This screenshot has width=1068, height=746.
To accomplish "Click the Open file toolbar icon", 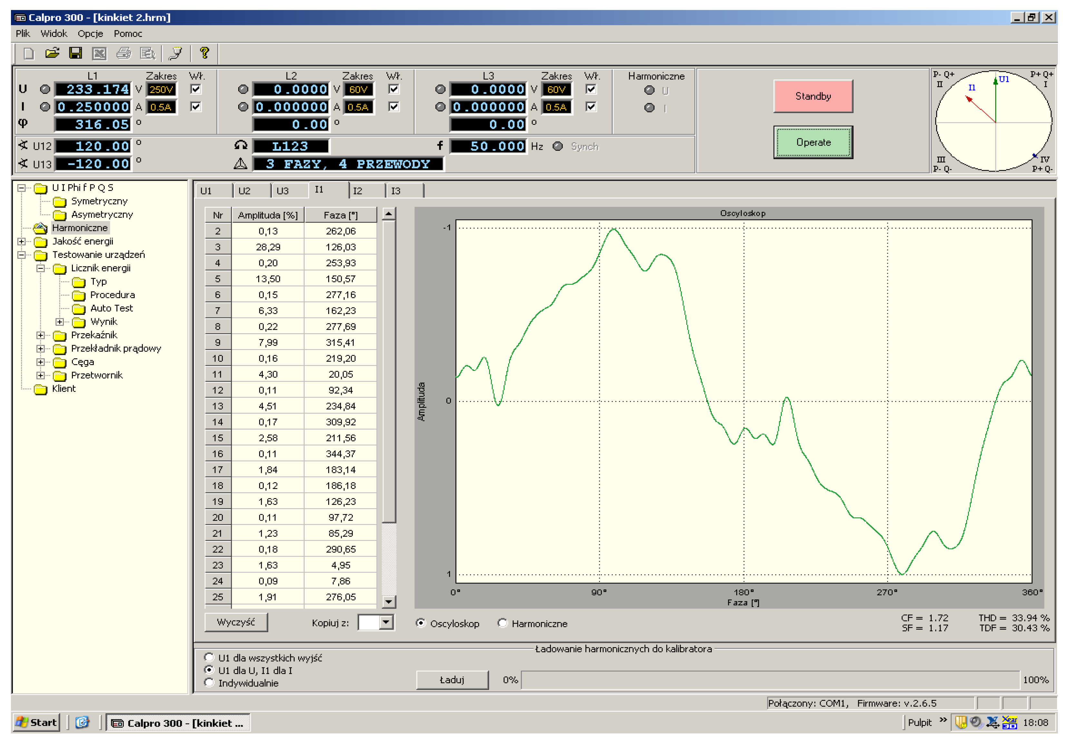I will click(x=52, y=53).
